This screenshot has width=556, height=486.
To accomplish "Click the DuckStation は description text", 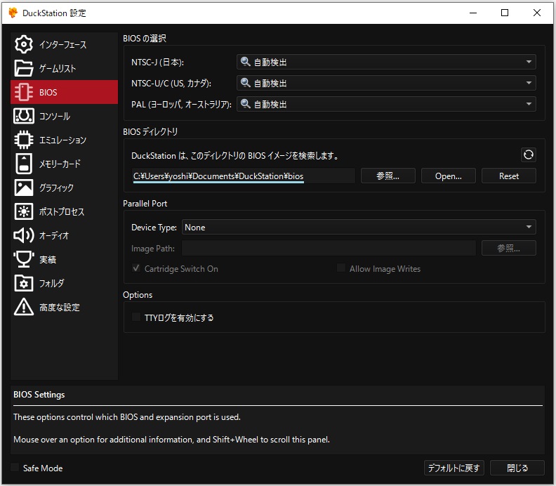I will click(x=235, y=155).
